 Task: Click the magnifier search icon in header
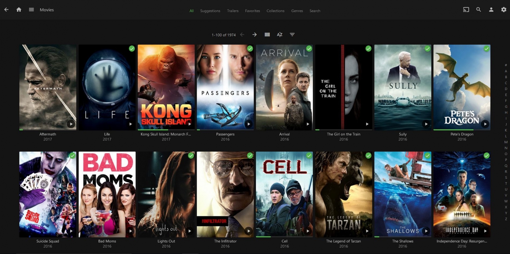coord(478,10)
